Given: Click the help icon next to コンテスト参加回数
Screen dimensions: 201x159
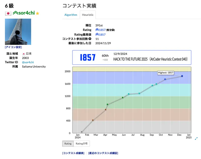Looking at the screenshot, I should pos(90,39).
